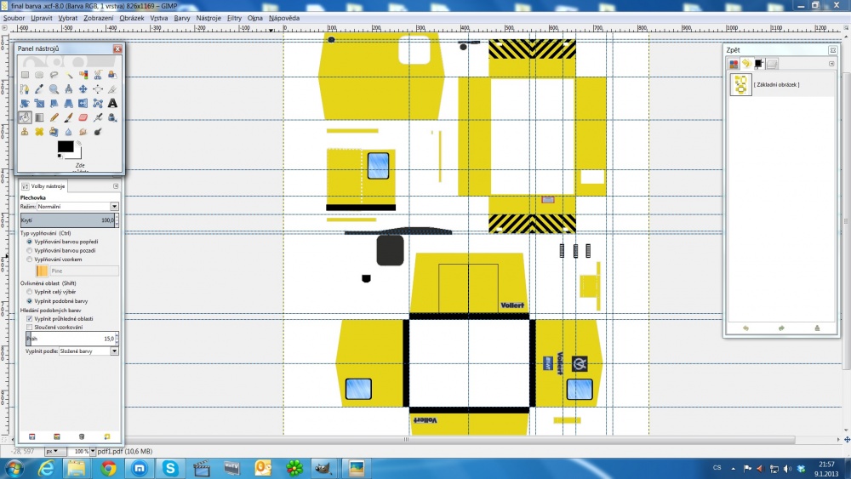Image resolution: width=851 pixels, height=479 pixels.
Task: Open the Filtry menu
Action: tap(234, 18)
